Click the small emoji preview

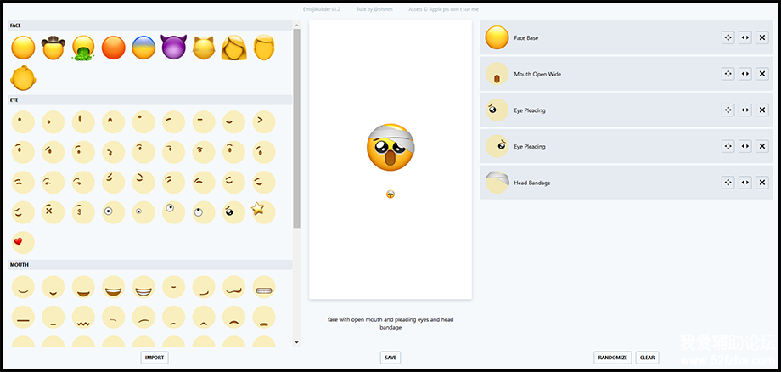click(390, 194)
